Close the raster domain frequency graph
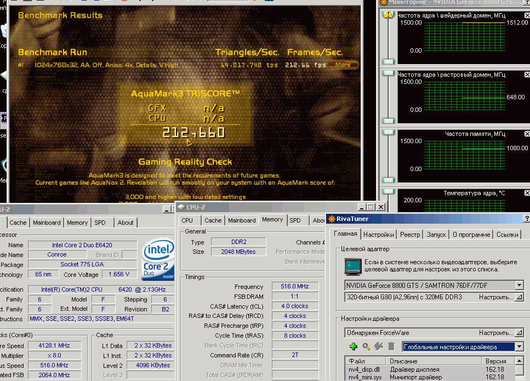The height and width of the screenshot is (381, 530). click(x=527, y=75)
